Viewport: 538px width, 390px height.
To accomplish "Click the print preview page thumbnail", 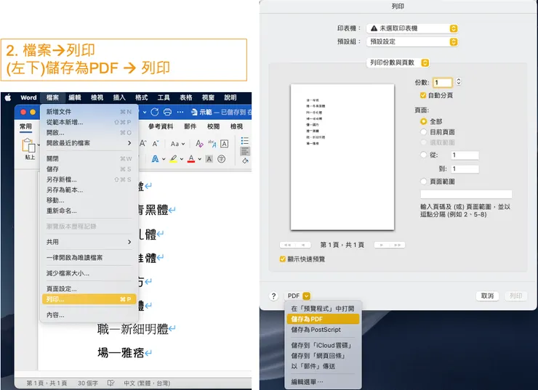I will [x=342, y=157].
